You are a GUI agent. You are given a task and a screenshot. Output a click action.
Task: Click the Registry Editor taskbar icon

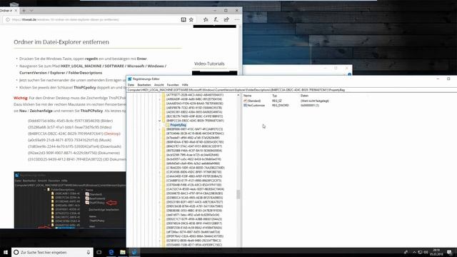point(134,252)
